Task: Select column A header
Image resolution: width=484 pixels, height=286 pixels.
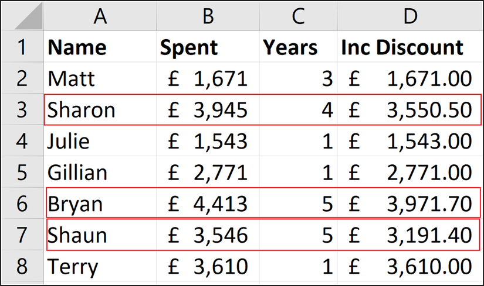Action: tap(100, 18)
